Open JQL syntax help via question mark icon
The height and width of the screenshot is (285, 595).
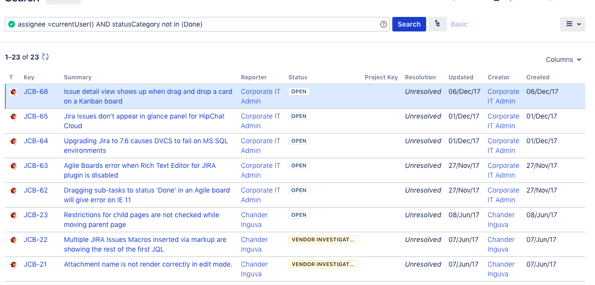click(383, 24)
